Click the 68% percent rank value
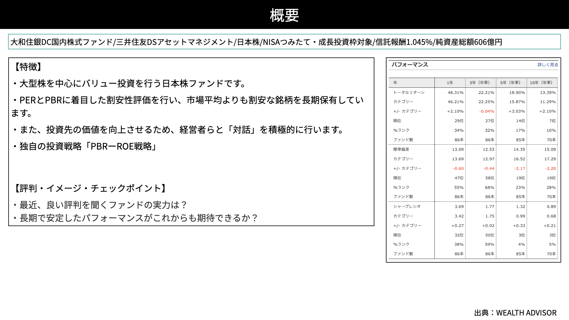 pyautogui.click(x=490, y=188)
